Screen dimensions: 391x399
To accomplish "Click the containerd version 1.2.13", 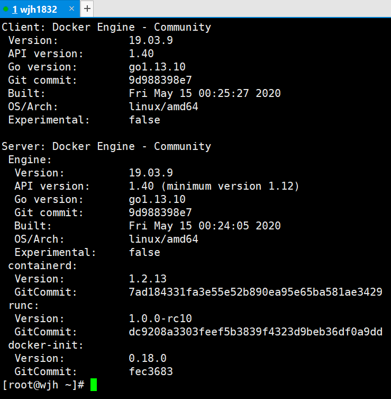I will pos(148,279).
